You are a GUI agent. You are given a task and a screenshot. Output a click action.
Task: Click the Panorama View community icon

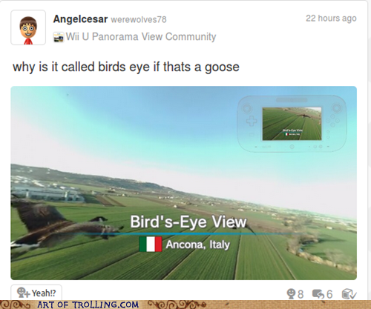59,37
